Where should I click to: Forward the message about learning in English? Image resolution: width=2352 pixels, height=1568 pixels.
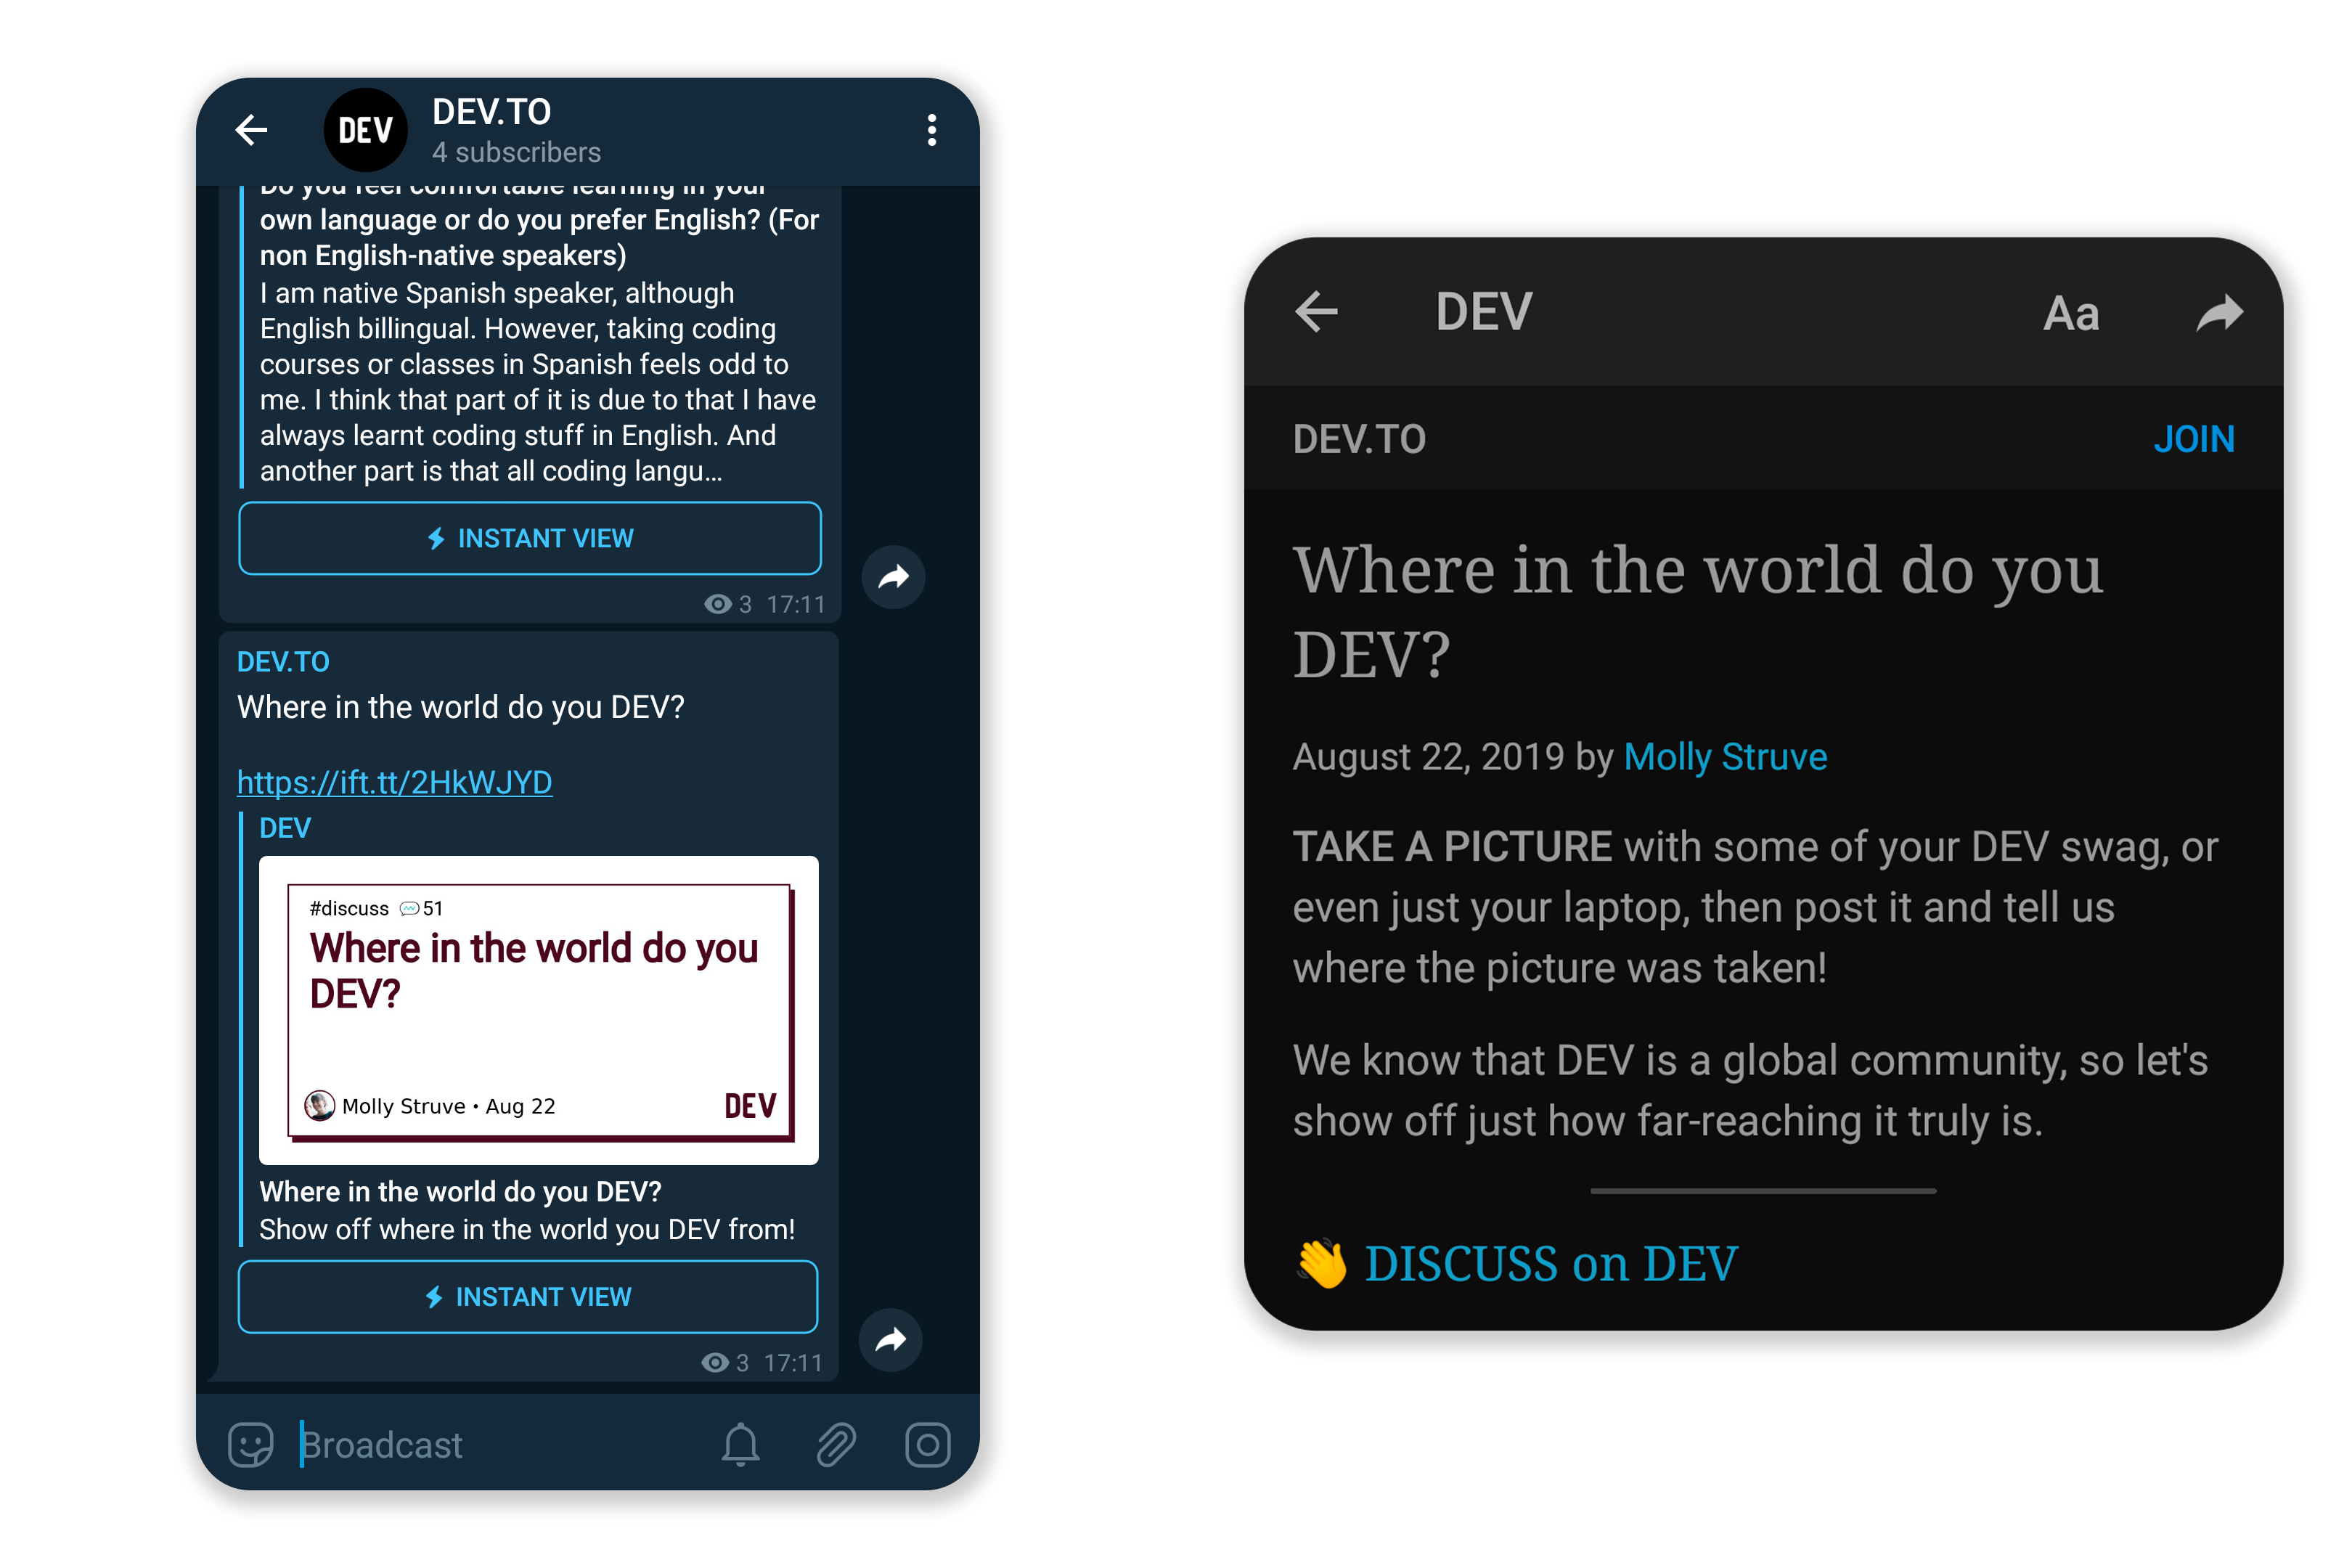[893, 577]
